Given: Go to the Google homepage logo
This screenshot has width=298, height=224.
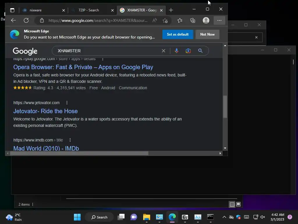Looking at the screenshot, I should click(x=25, y=51).
